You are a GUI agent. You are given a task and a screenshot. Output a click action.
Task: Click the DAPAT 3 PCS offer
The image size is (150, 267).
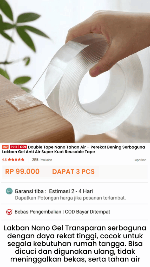tap(73, 172)
